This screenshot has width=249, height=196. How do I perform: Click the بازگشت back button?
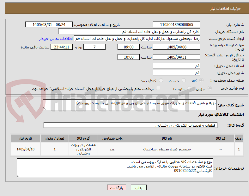pos(117,187)
